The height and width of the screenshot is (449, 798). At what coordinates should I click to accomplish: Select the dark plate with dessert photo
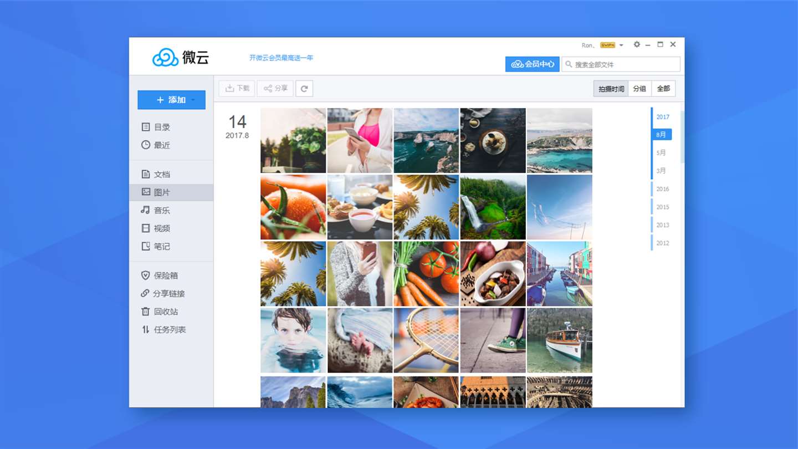coord(493,140)
